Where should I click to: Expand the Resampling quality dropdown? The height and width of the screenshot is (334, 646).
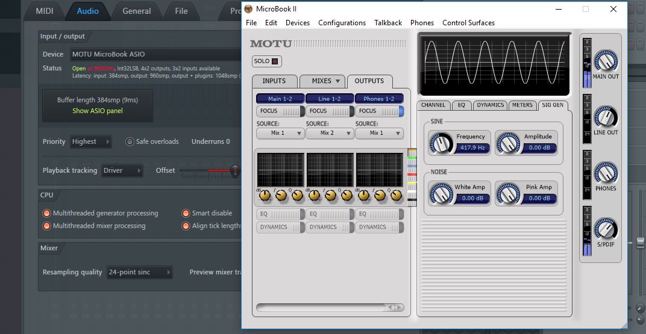tap(139, 272)
